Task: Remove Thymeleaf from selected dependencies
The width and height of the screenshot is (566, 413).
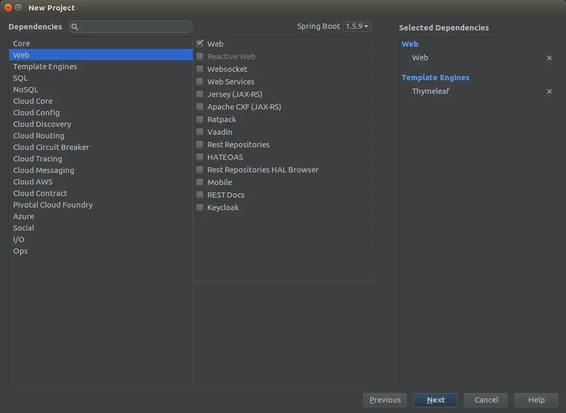Action: [549, 92]
